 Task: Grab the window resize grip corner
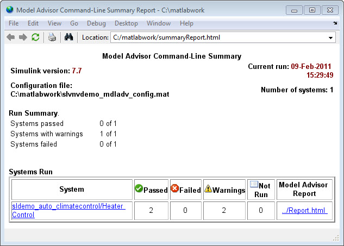(336, 238)
